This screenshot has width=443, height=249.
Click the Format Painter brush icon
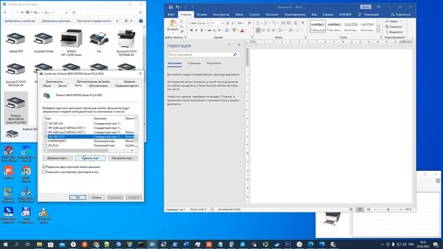tap(181, 31)
